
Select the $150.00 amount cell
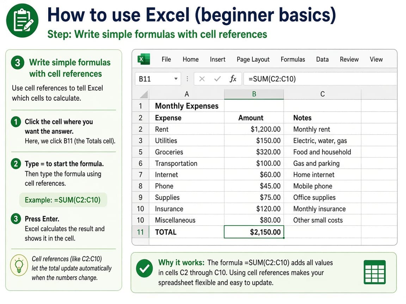pyautogui.click(x=254, y=141)
